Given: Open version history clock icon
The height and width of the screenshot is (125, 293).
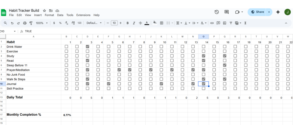Looking at the screenshot, I should pyautogui.click(x=217, y=12).
